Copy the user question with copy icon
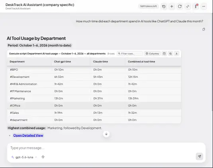This screenshot has width=213, height=168. tap(203, 30)
